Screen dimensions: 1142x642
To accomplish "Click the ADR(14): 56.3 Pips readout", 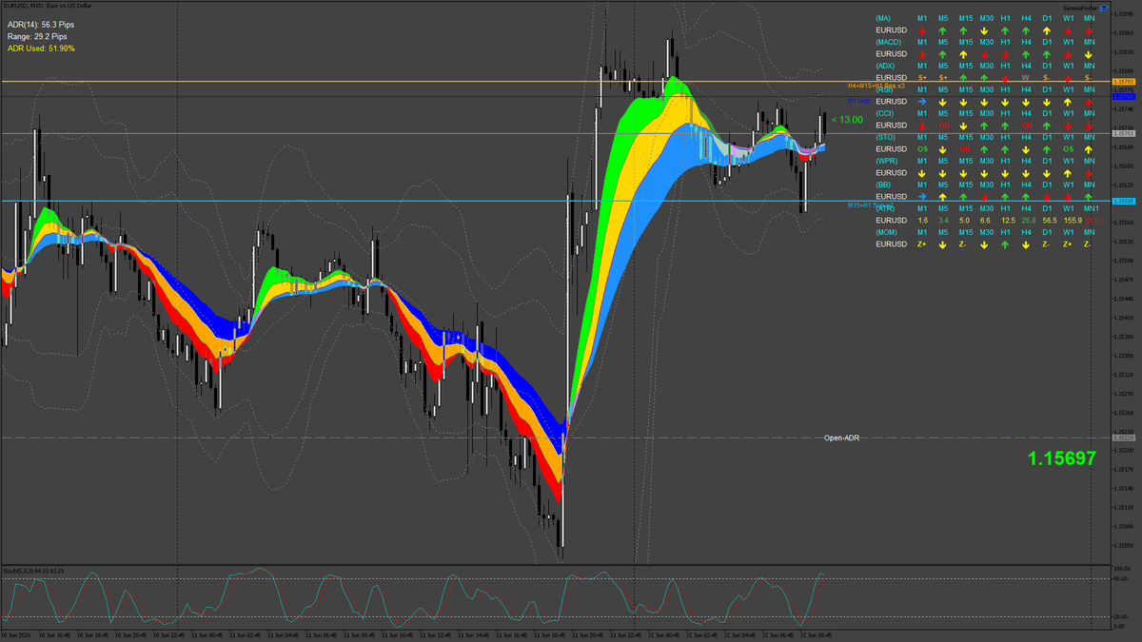I will (x=41, y=24).
